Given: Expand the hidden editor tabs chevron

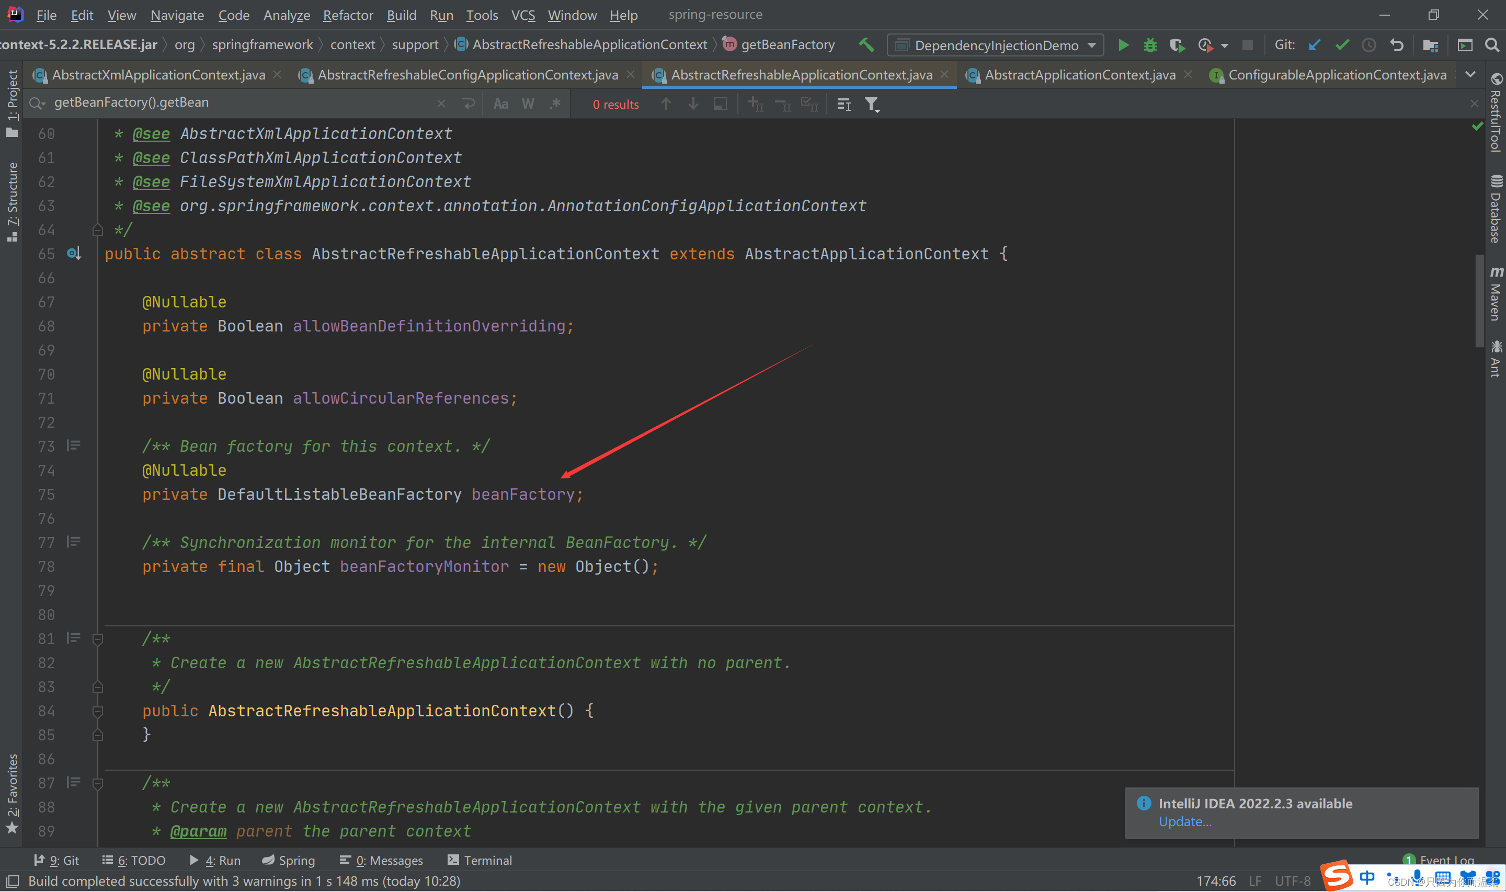Looking at the screenshot, I should pyautogui.click(x=1470, y=75).
